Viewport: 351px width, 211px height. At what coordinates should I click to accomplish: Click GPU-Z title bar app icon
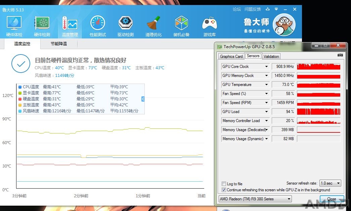(220, 47)
